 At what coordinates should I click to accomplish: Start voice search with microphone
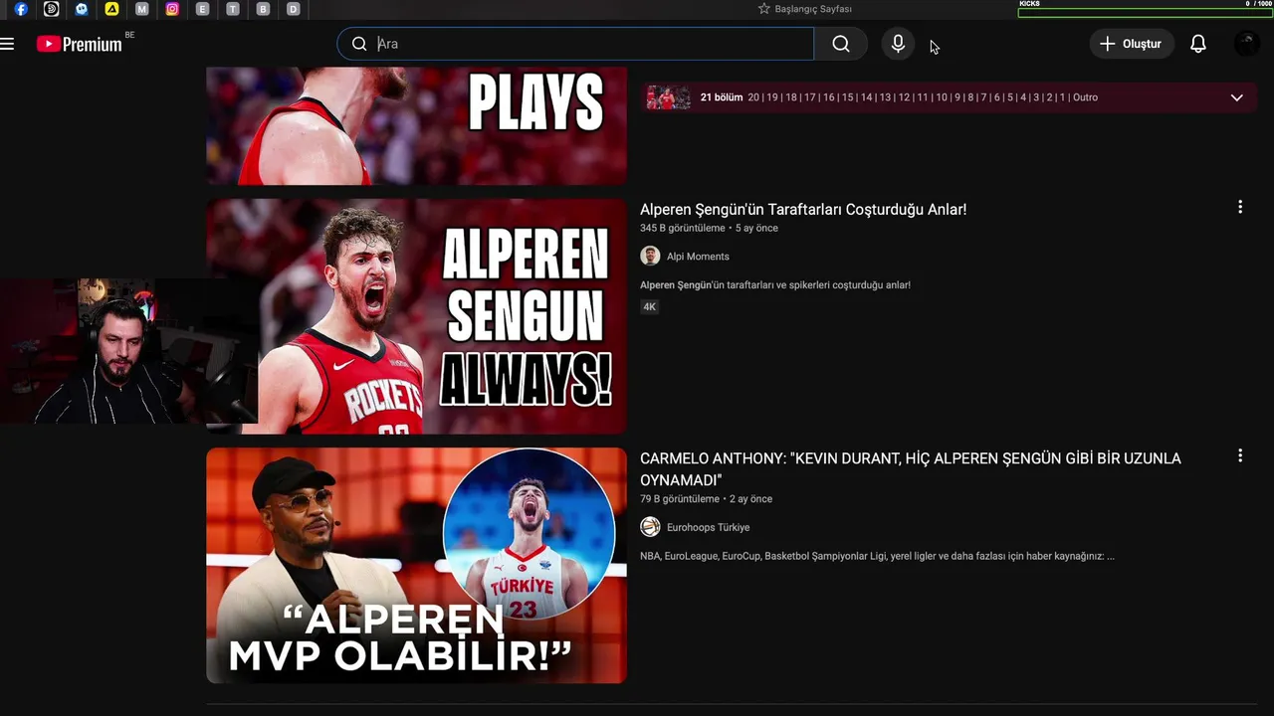pos(898,44)
